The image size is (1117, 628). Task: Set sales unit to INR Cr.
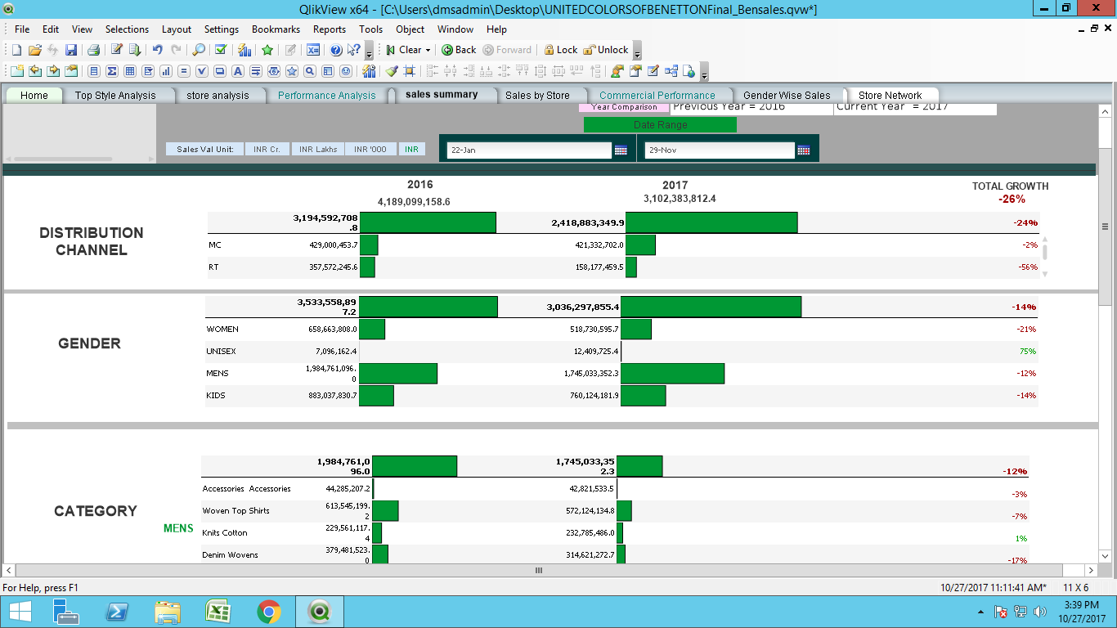[267, 150]
